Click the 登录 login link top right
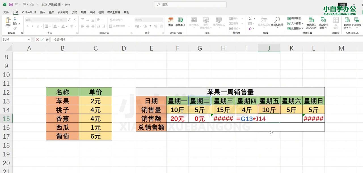The image size is (363, 173). click(x=342, y=5)
